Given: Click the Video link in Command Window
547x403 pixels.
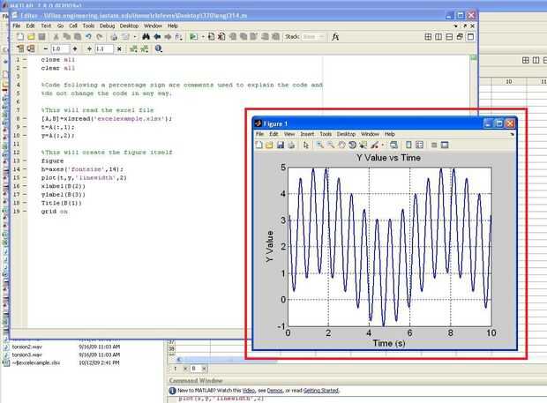Looking at the screenshot, I should click(249, 391).
